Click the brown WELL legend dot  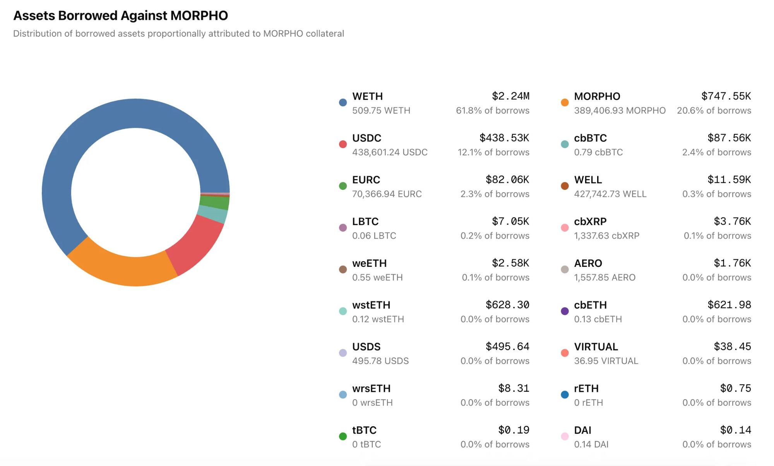tap(565, 186)
